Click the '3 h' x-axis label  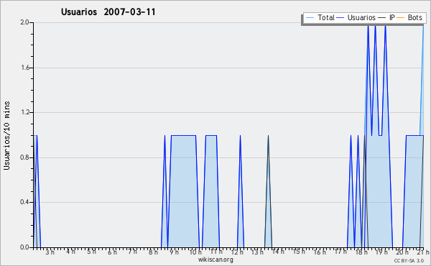(x=50, y=252)
